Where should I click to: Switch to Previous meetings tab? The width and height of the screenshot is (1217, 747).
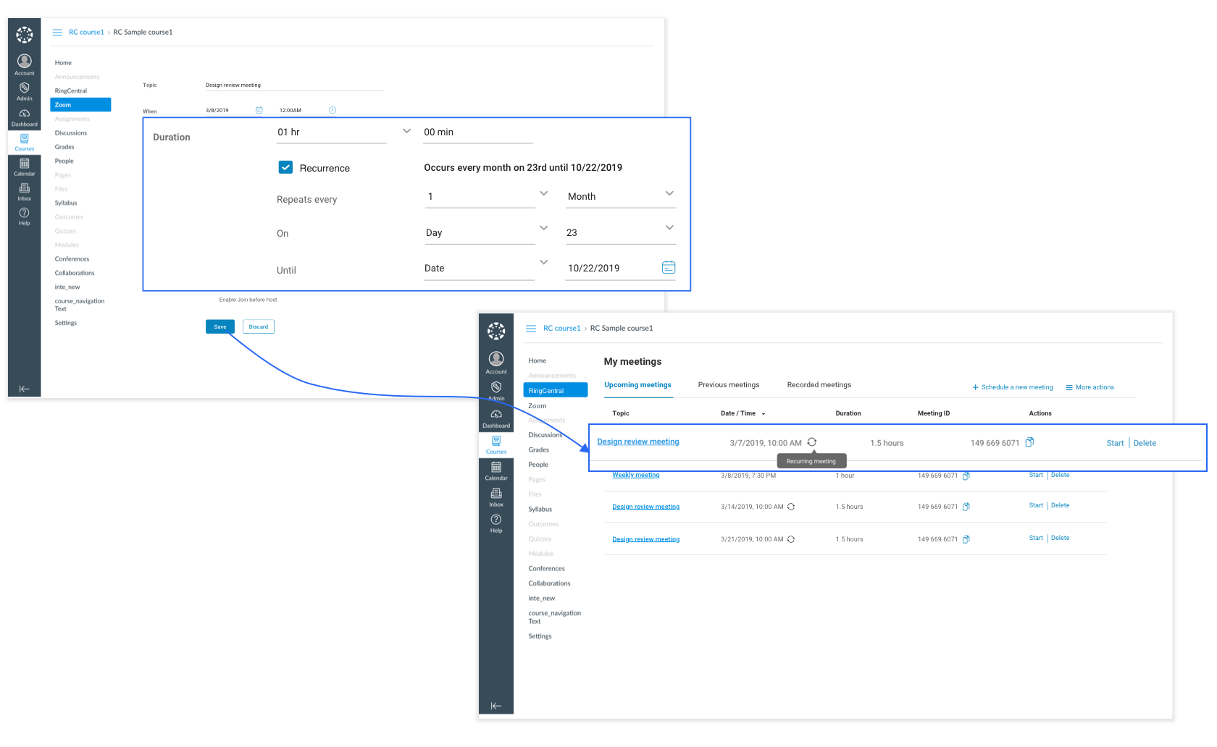point(729,385)
